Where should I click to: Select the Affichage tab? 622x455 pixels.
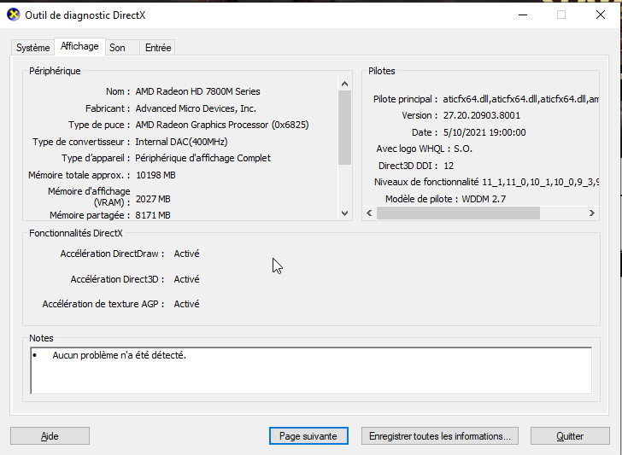tap(79, 46)
